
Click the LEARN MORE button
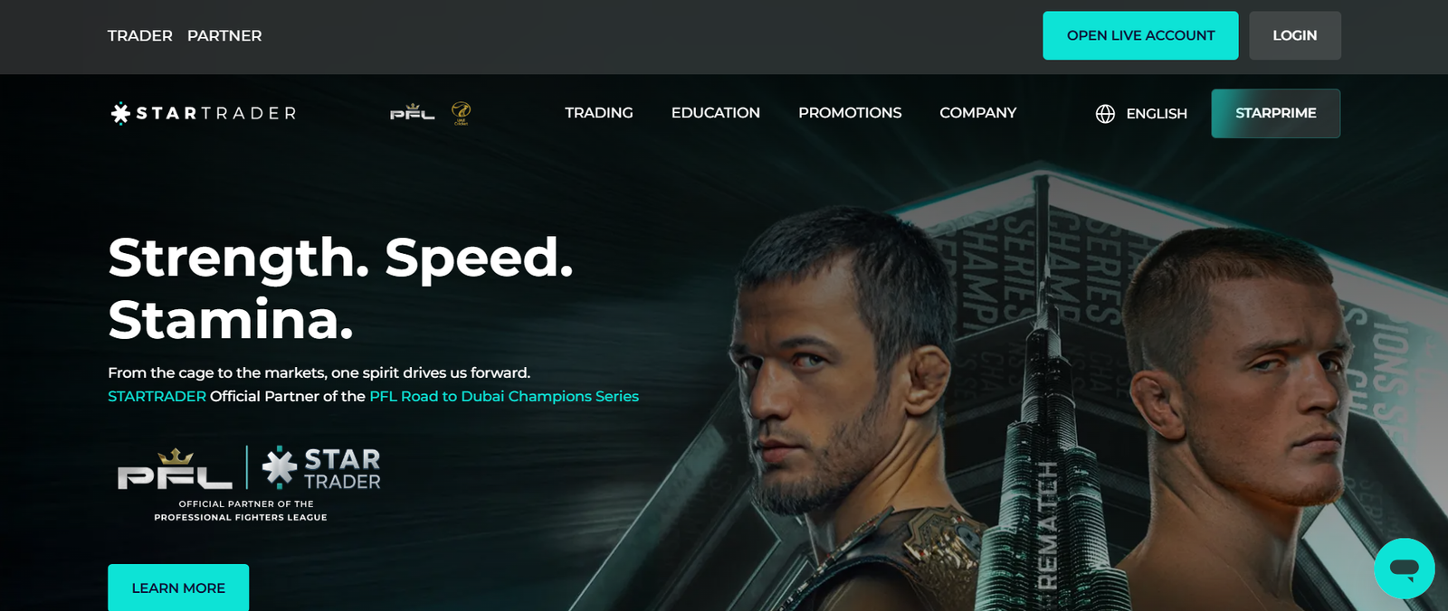point(178,587)
